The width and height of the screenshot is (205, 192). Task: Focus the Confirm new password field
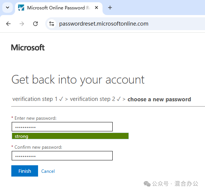click(62, 156)
